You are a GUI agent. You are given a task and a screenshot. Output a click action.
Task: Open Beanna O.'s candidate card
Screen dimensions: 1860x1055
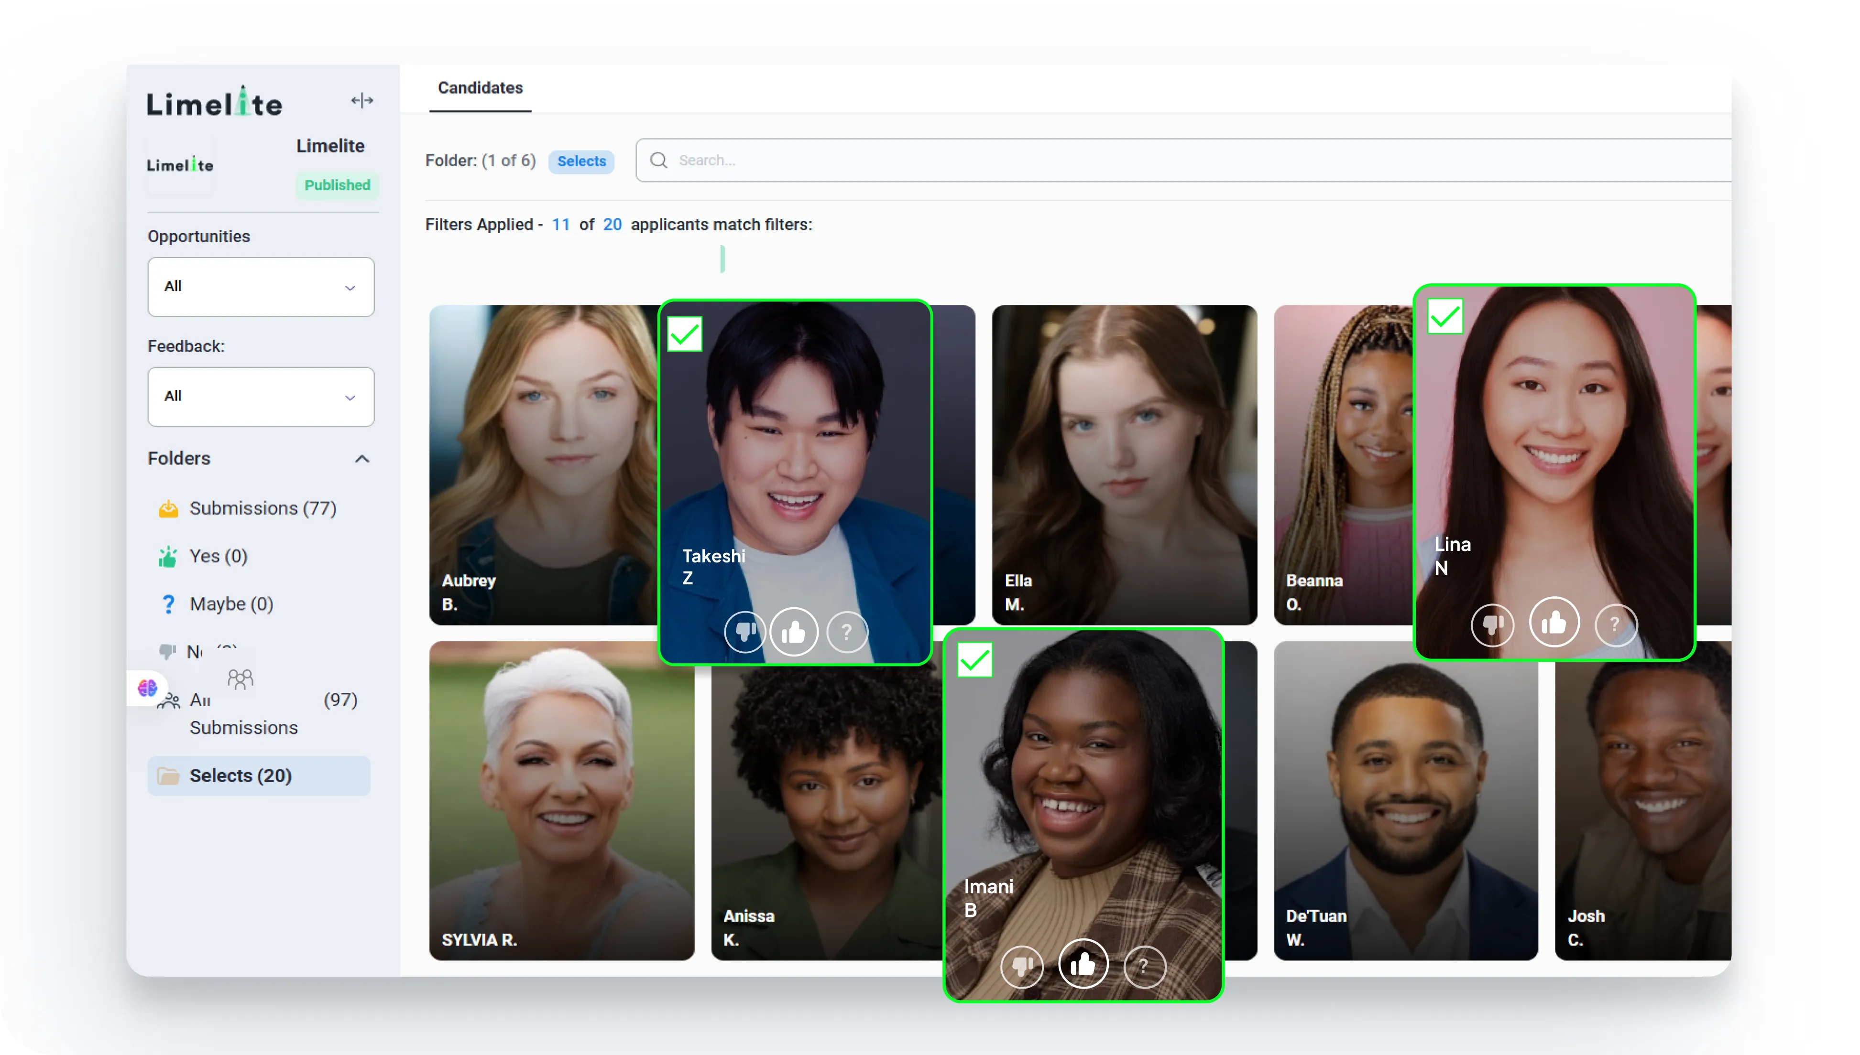tap(1343, 465)
